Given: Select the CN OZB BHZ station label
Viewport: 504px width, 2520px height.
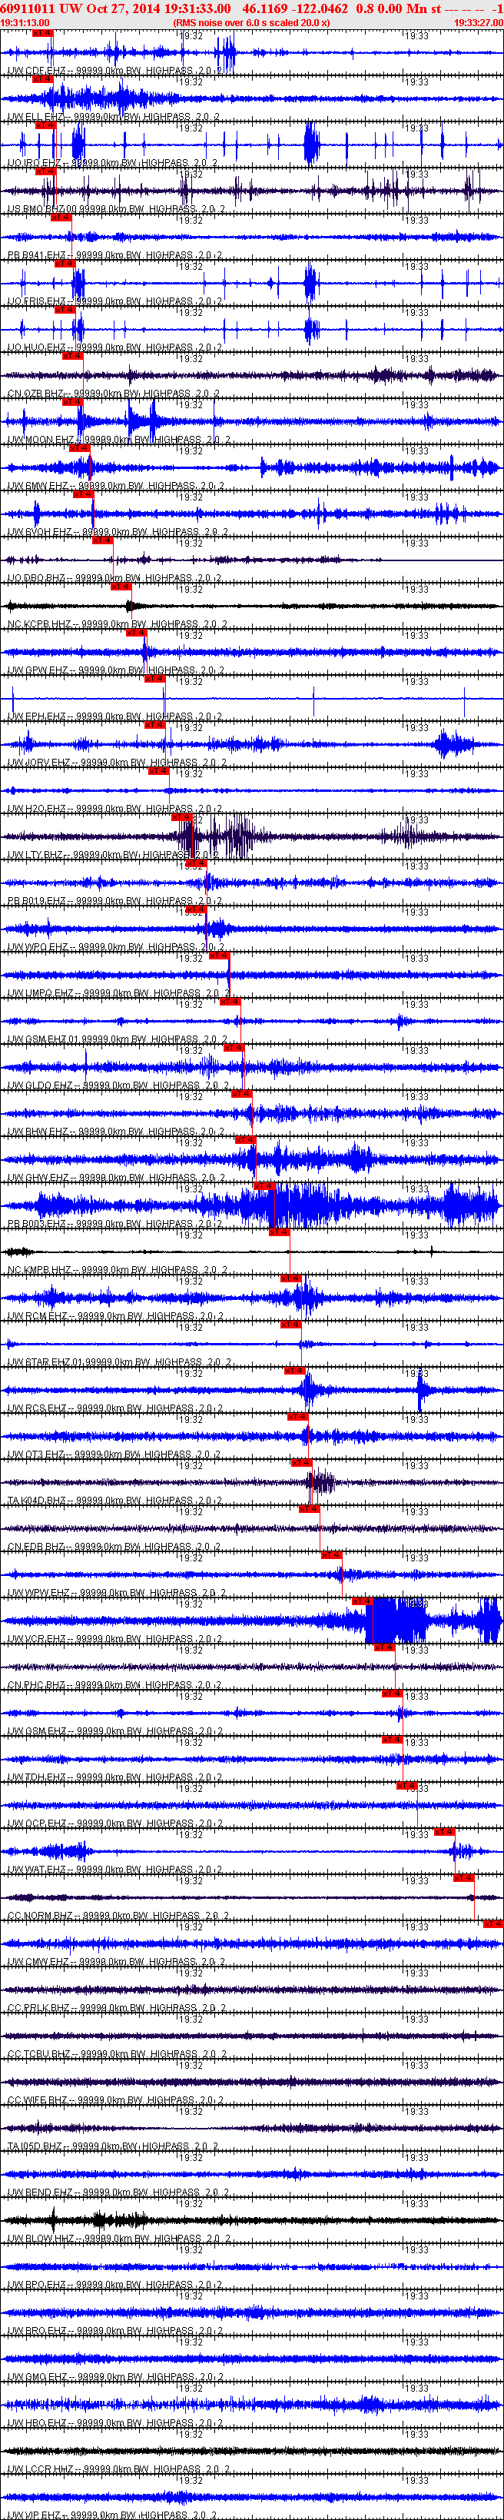Looking at the screenshot, I should coord(113,394).
